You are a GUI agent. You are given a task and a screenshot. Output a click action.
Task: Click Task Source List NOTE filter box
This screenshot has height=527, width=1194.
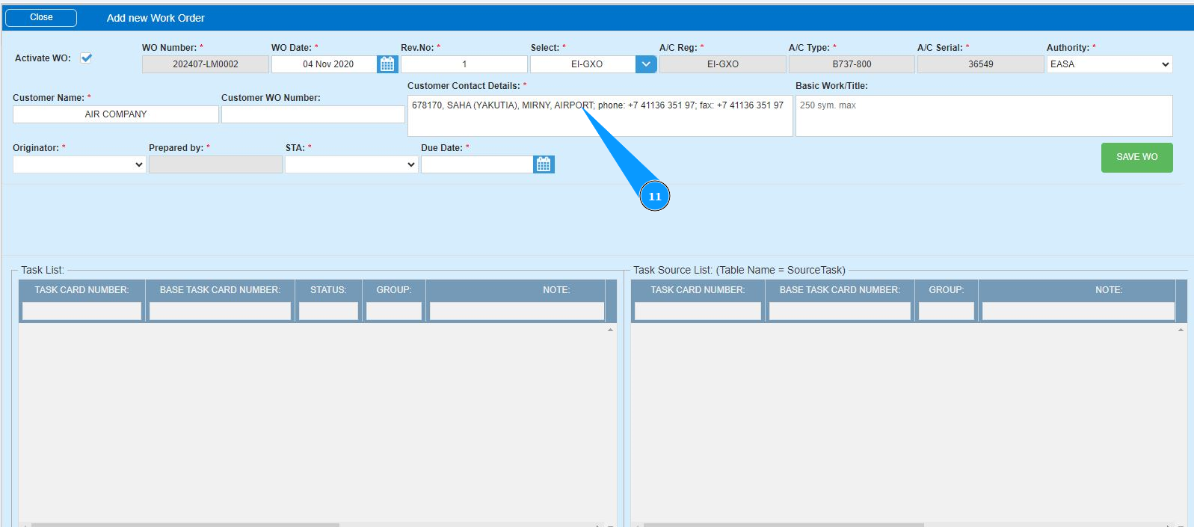(x=1078, y=311)
